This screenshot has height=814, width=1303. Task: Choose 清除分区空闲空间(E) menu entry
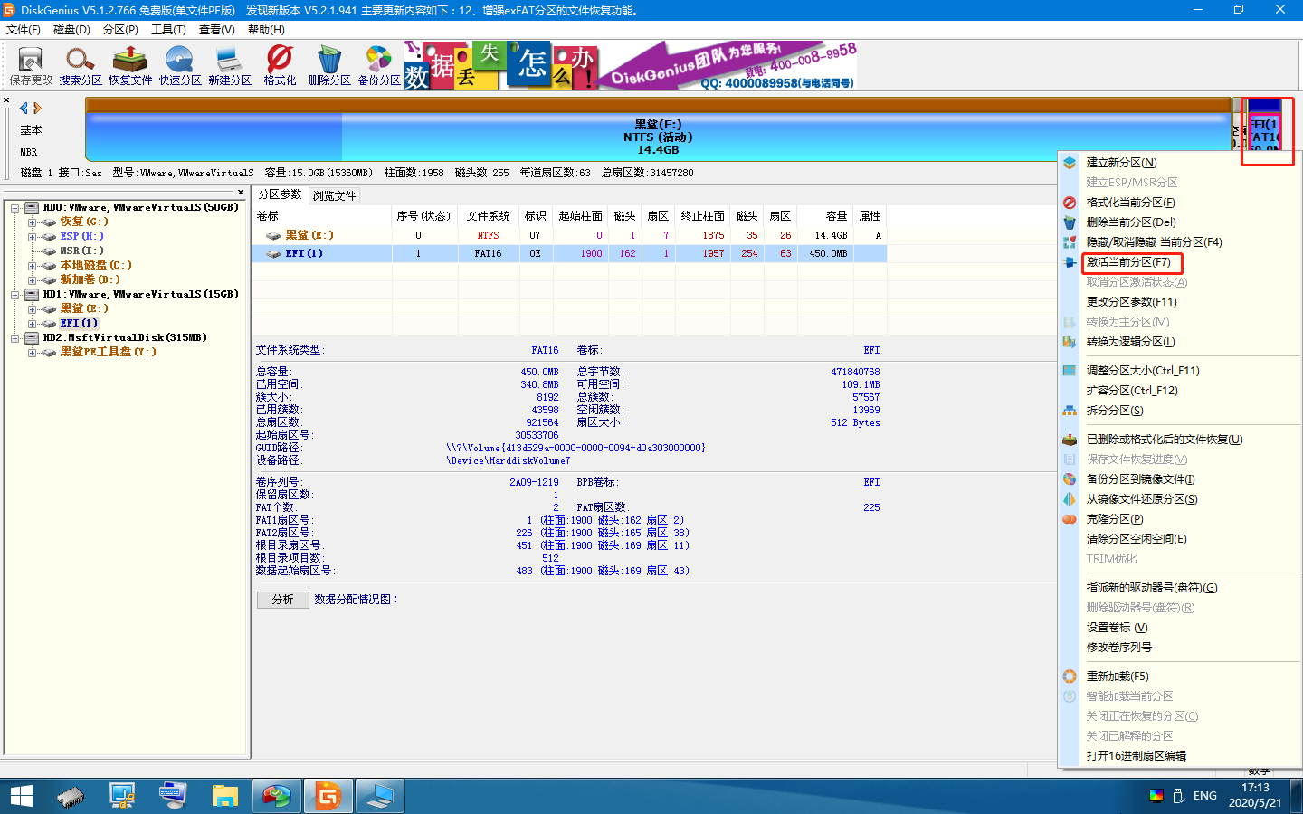1137,539
